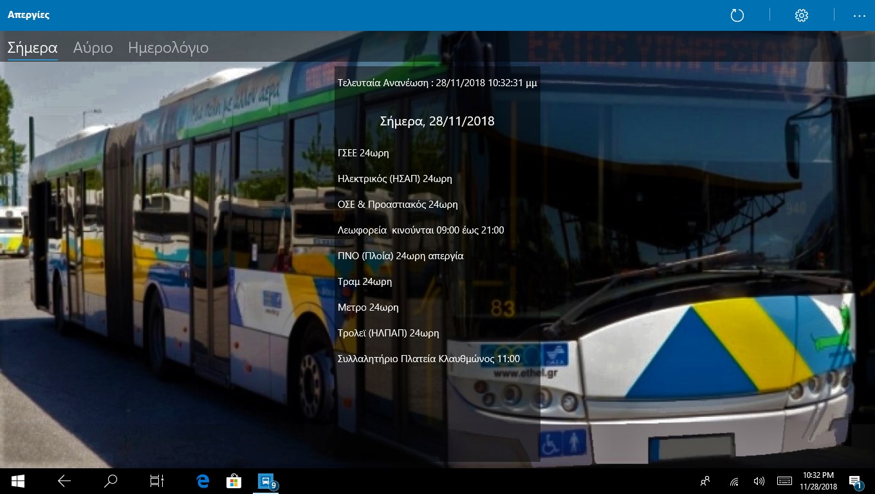
Task: Open Windows search from the taskbar
Action: [x=111, y=481]
